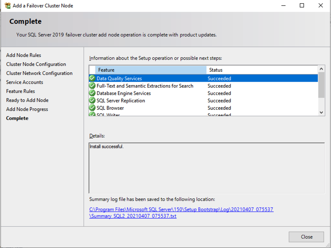This screenshot has height=248, width=331.
Task: Select the Full-Text and Semantic Extractions for Search row
Action: (x=204, y=86)
